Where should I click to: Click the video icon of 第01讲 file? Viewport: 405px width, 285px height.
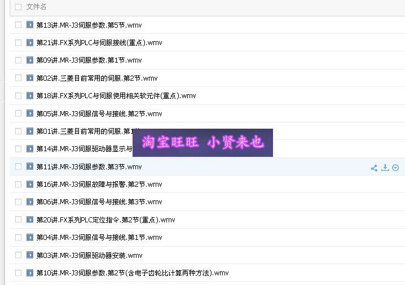[x=30, y=131]
